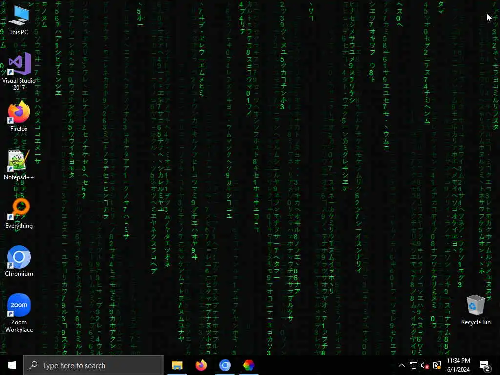500x375 pixels.
Task: Select the This PC desktop icon
Action: point(19,20)
